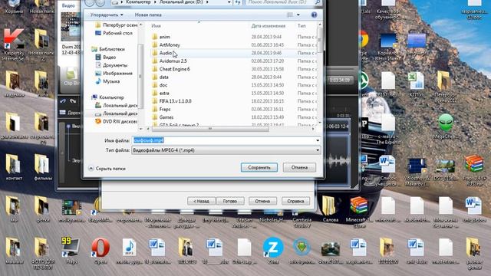Screen dimensions: 491x276
Task: Click the фильмы folder on desktop
Action: coord(42,167)
